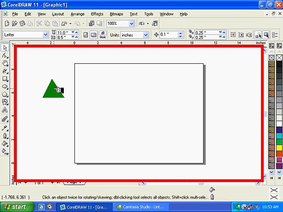Toggle Snap to Objects

point(249,35)
